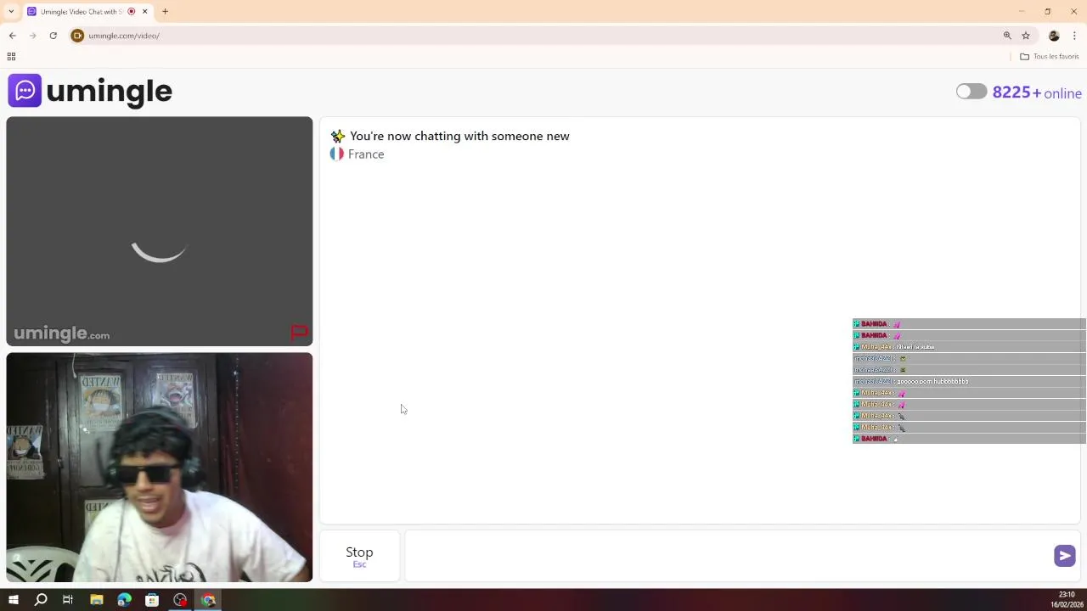This screenshot has width=1087, height=611.
Task: Open Microsoft Store from the taskbar
Action: pos(152,600)
